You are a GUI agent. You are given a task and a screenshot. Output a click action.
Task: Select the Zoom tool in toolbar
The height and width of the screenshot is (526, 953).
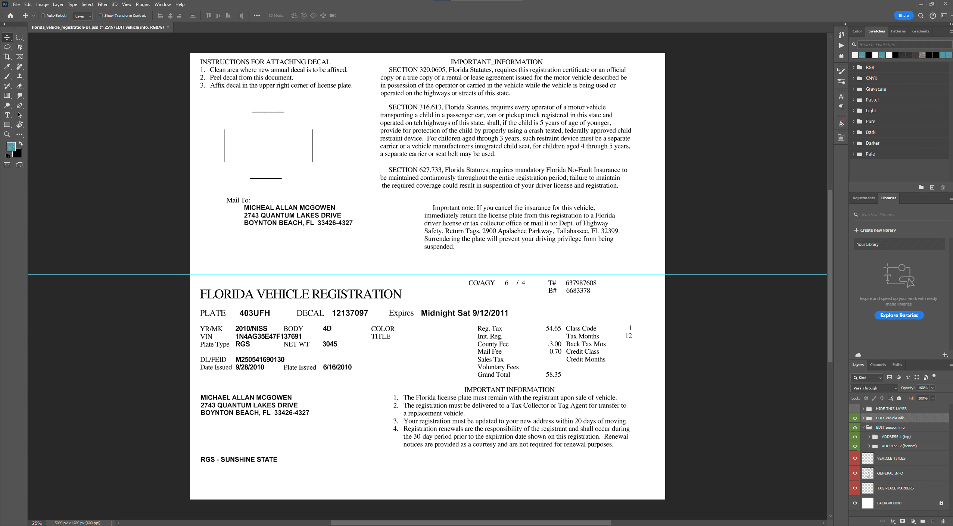pyautogui.click(x=7, y=135)
